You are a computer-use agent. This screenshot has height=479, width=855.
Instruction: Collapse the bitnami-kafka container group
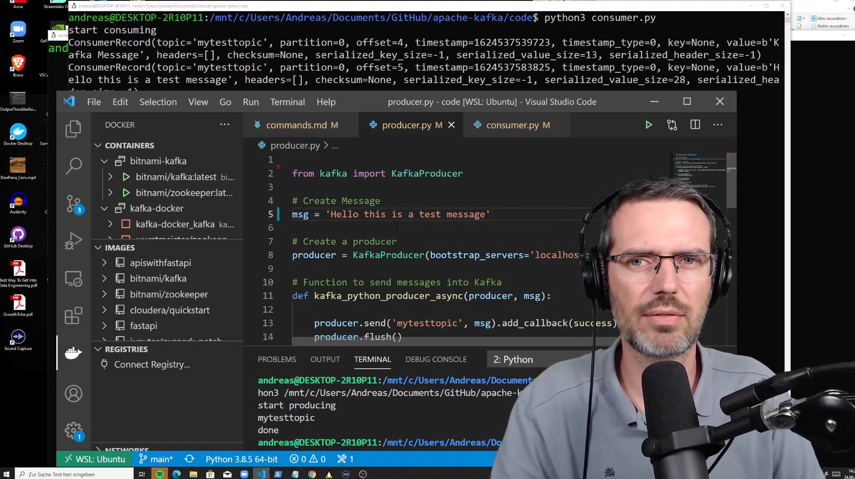tap(105, 161)
